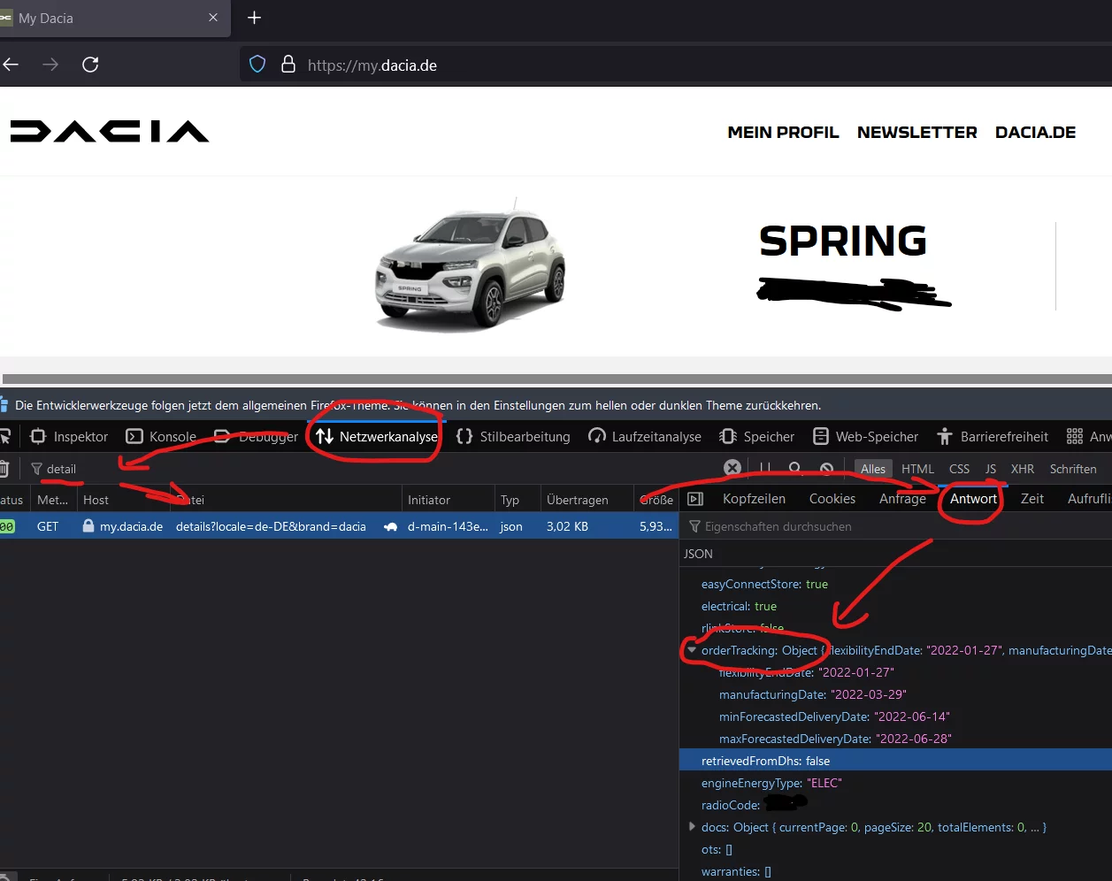
Task: Open the Kopfzeilen details tab
Action: point(754,499)
